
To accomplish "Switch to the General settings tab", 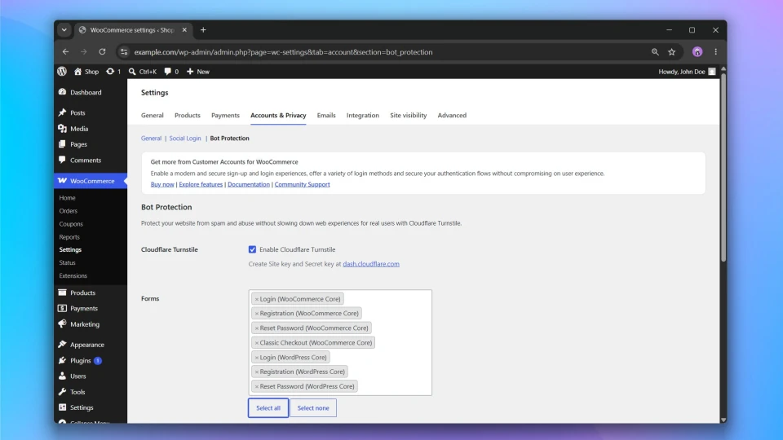I will pyautogui.click(x=153, y=115).
